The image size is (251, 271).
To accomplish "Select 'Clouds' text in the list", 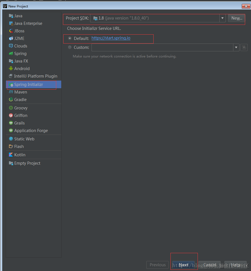I will coord(21,46).
